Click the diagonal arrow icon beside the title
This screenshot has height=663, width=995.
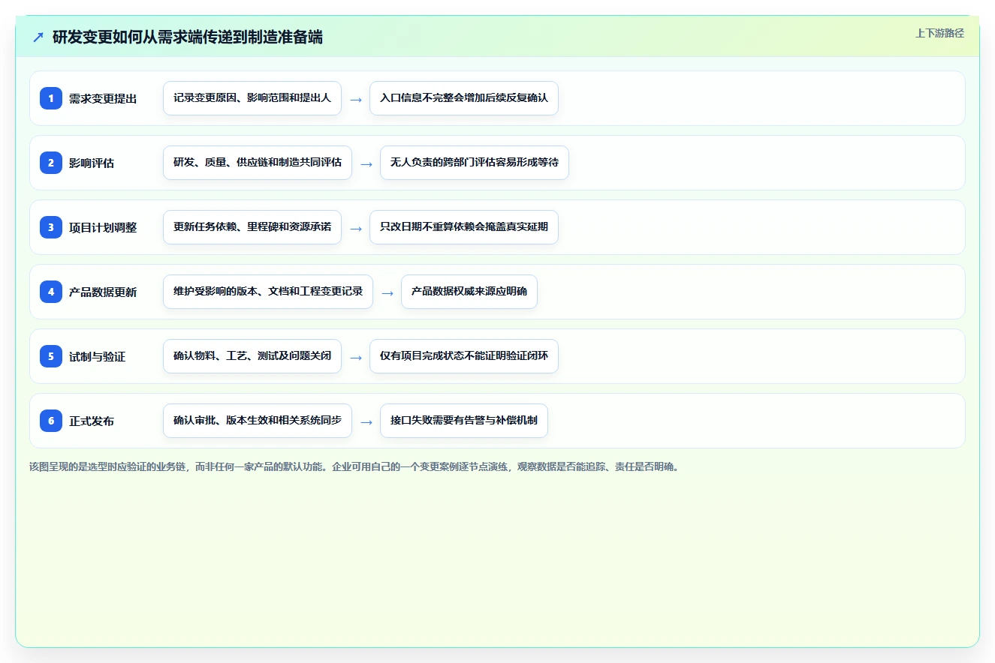pos(38,37)
